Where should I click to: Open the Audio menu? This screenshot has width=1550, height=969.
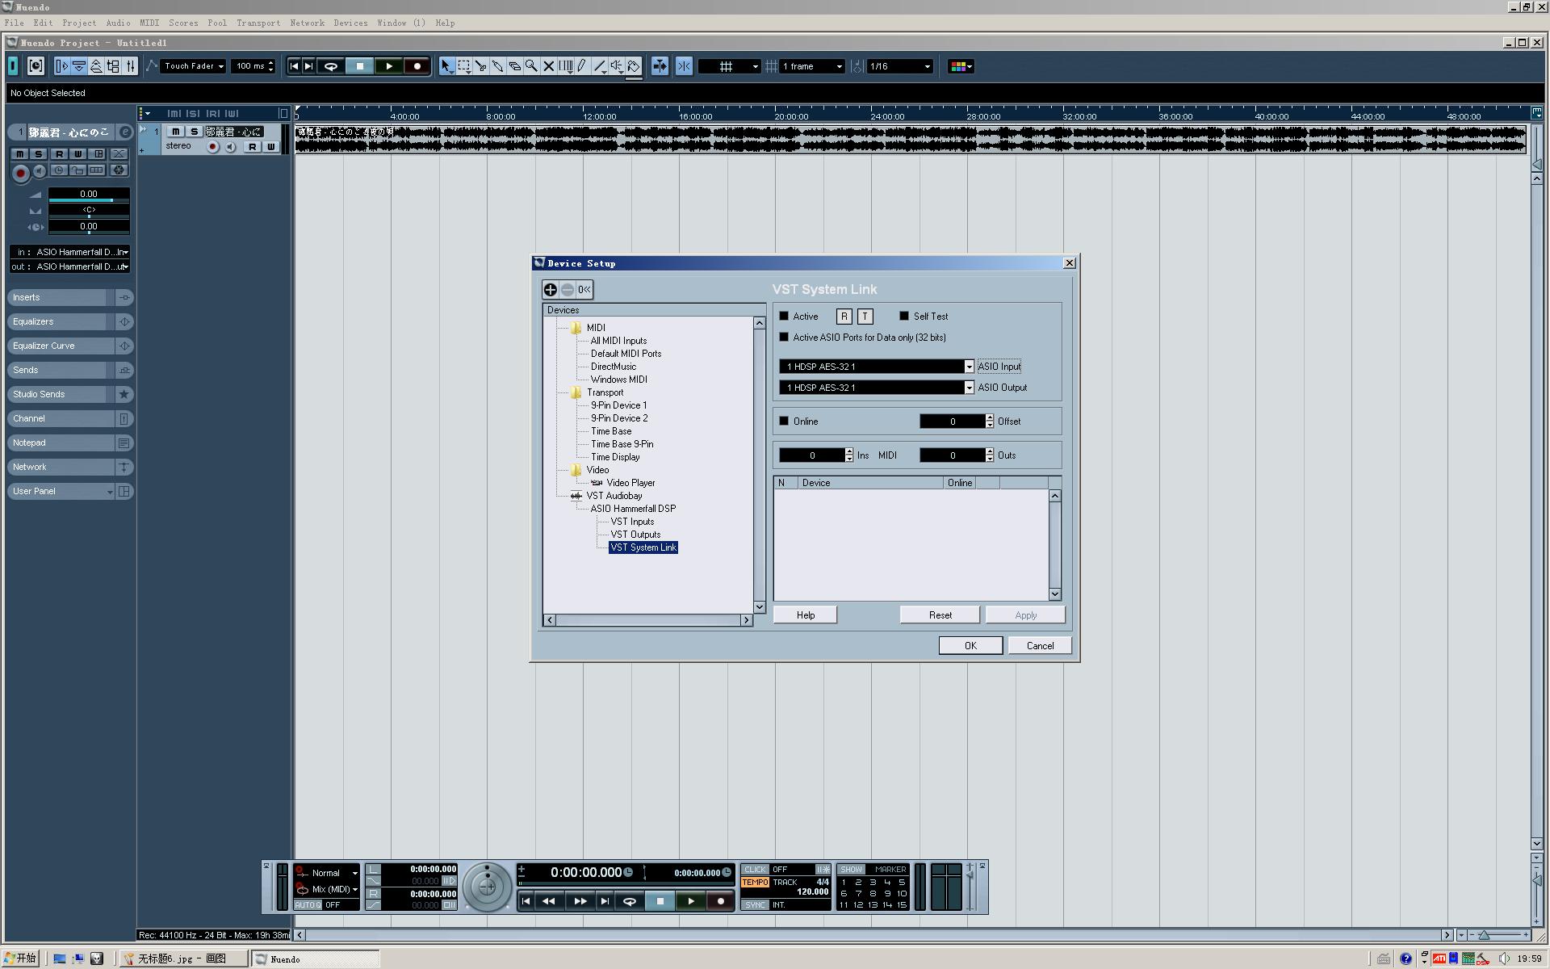coord(118,23)
